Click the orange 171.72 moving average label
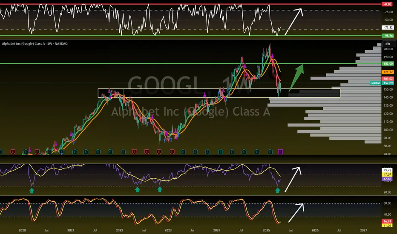Viewport: 397px width, 234px height. [388, 72]
